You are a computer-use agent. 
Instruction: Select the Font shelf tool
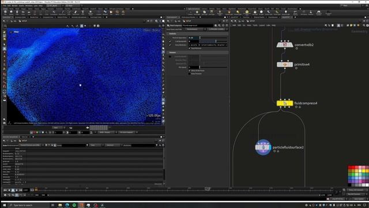point(82,12)
